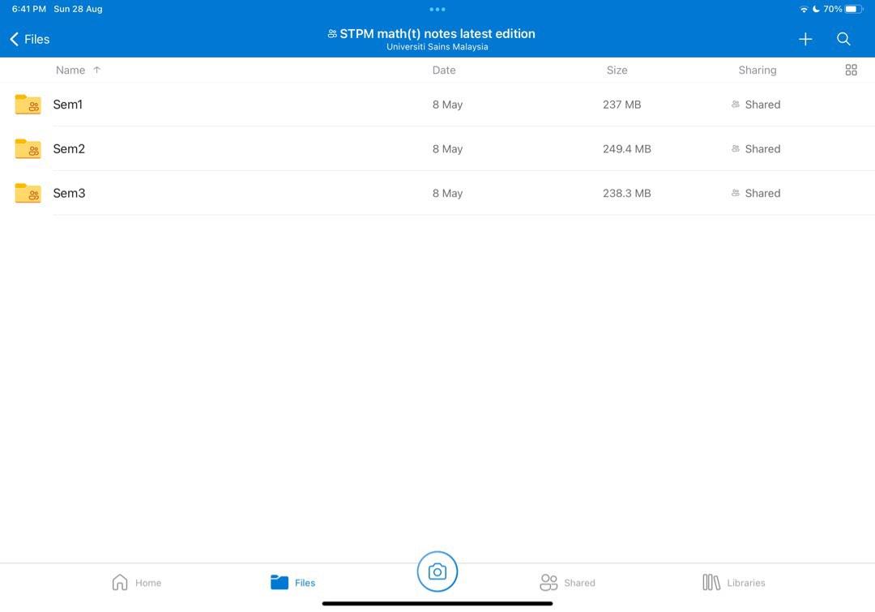Image resolution: width=875 pixels, height=612 pixels.
Task: Tap the Shared status of Sem1
Action: pyautogui.click(x=756, y=105)
